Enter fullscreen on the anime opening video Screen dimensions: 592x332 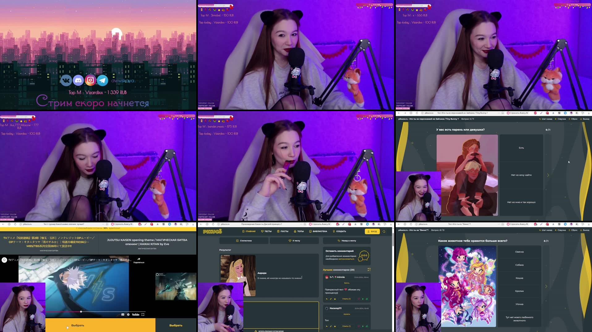143,315
